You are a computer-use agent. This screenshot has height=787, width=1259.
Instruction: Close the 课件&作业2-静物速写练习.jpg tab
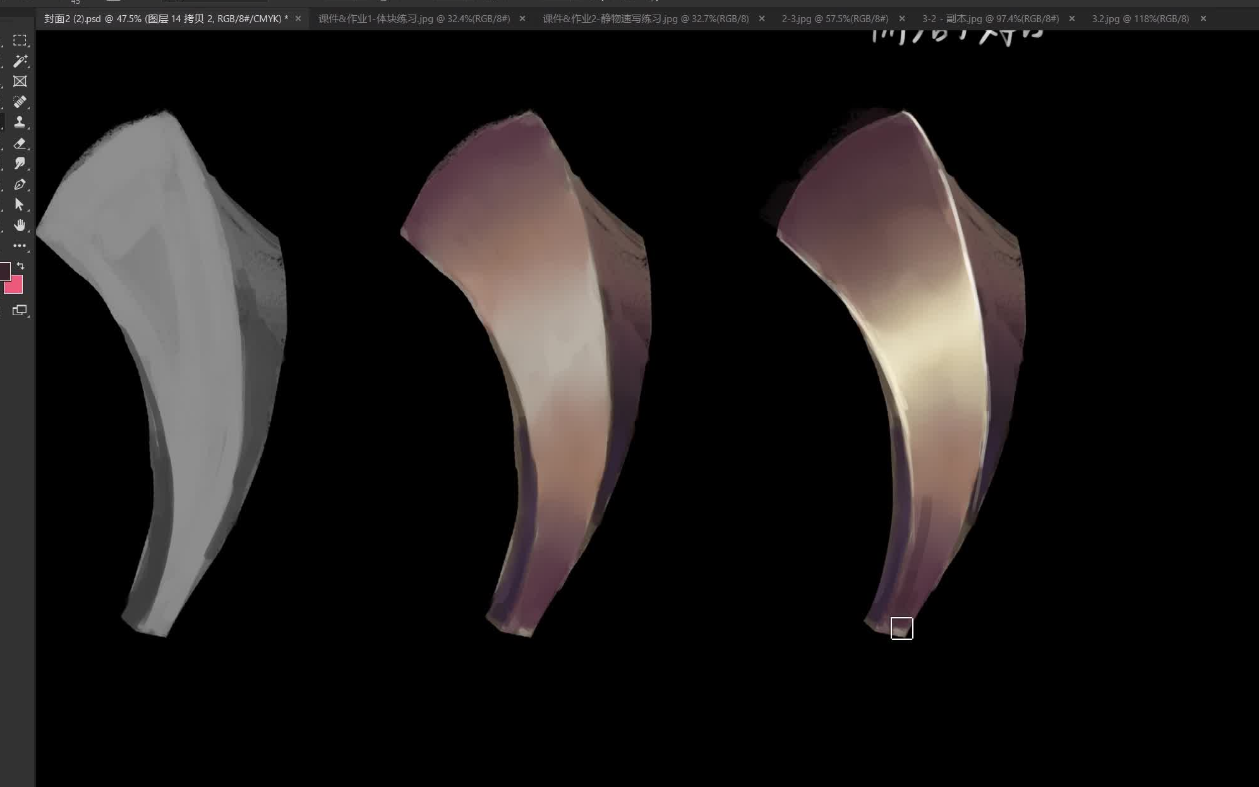(762, 19)
